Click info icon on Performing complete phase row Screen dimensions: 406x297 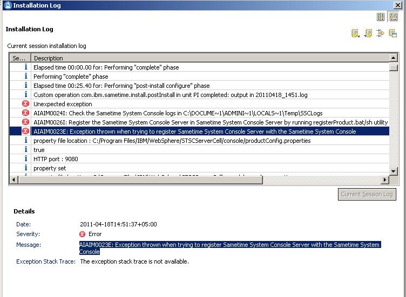pos(25,76)
